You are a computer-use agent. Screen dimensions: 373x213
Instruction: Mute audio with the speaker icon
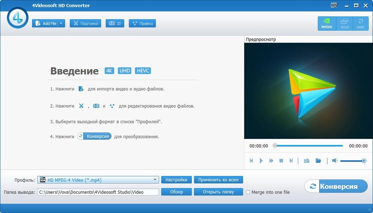335,161
